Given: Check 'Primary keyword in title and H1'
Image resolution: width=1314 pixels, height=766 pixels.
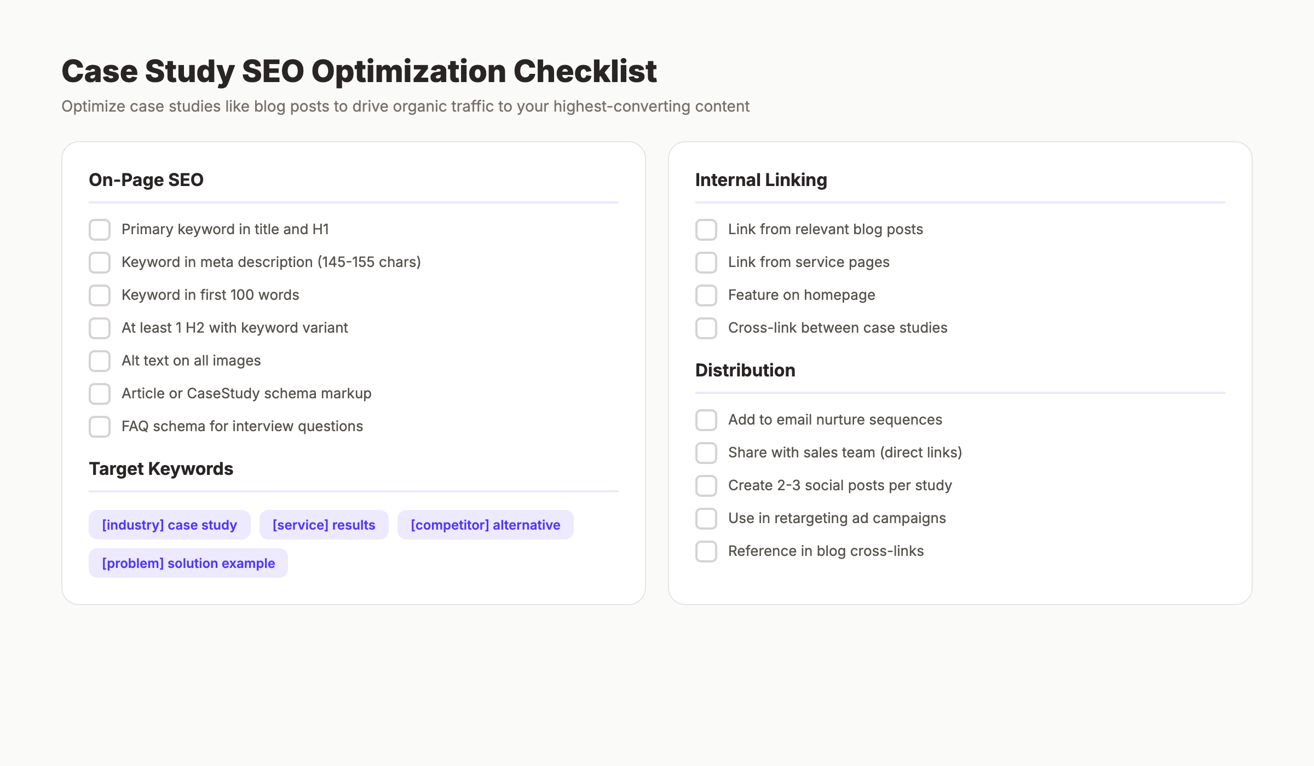Looking at the screenshot, I should 99,230.
